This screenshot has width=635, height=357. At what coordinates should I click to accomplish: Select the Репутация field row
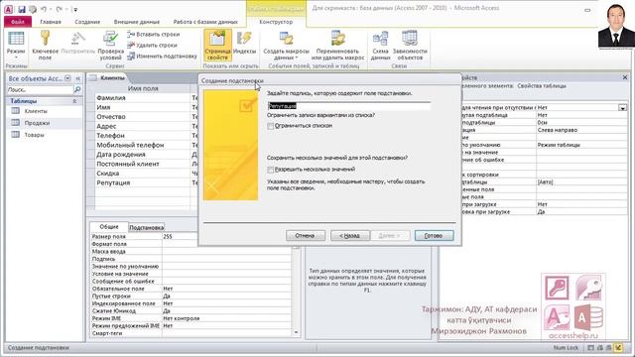(x=143, y=182)
